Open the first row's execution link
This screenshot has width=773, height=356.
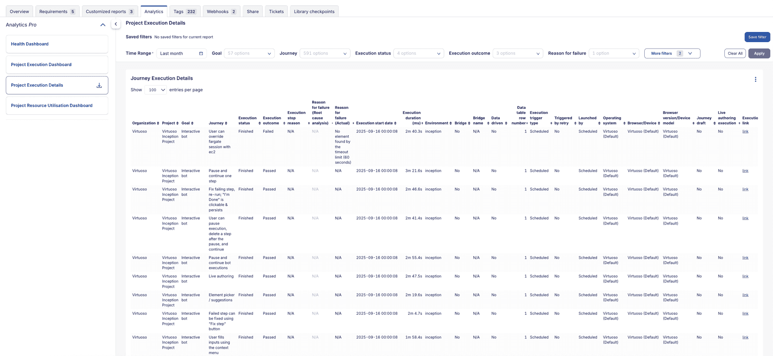pyautogui.click(x=745, y=131)
